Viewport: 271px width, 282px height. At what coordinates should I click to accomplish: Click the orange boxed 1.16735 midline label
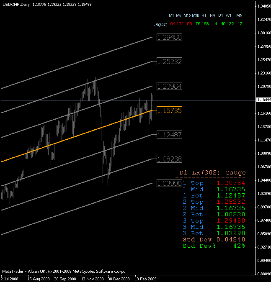click(170, 110)
